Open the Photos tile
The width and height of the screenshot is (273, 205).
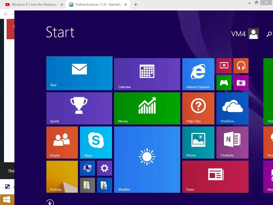(198, 143)
